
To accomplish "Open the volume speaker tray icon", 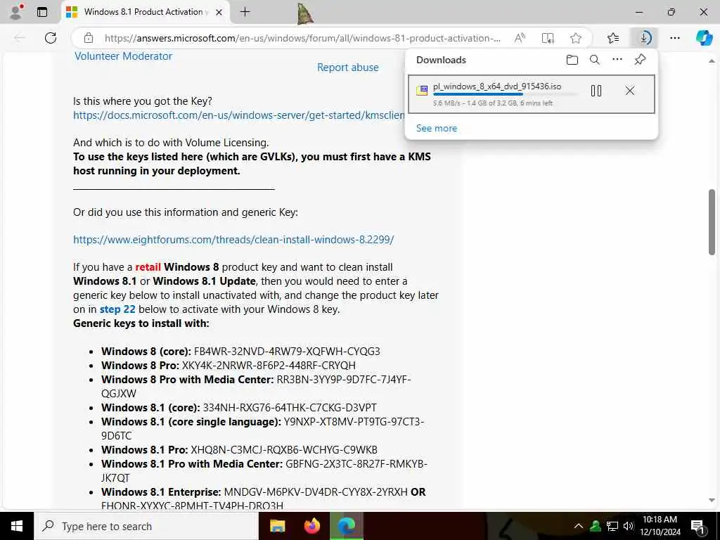I will click(629, 526).
